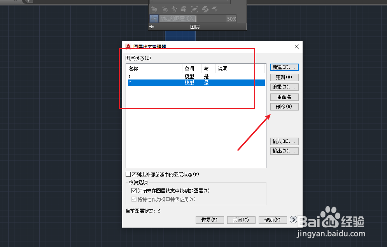Click 模型 cell in row 2
The width and height of the screenshot is (387, 247).
pyautogui.click(x=189, y=83)
